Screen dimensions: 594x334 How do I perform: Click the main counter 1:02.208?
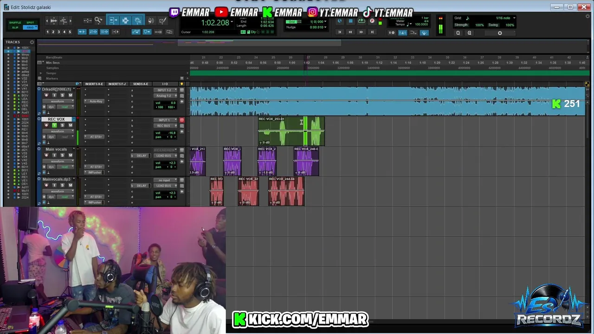click(x=215, y=23)
